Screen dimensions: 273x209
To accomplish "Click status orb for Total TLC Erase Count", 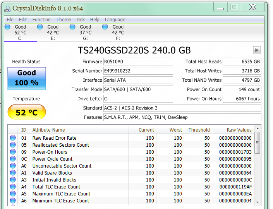I will click(13, 187).
